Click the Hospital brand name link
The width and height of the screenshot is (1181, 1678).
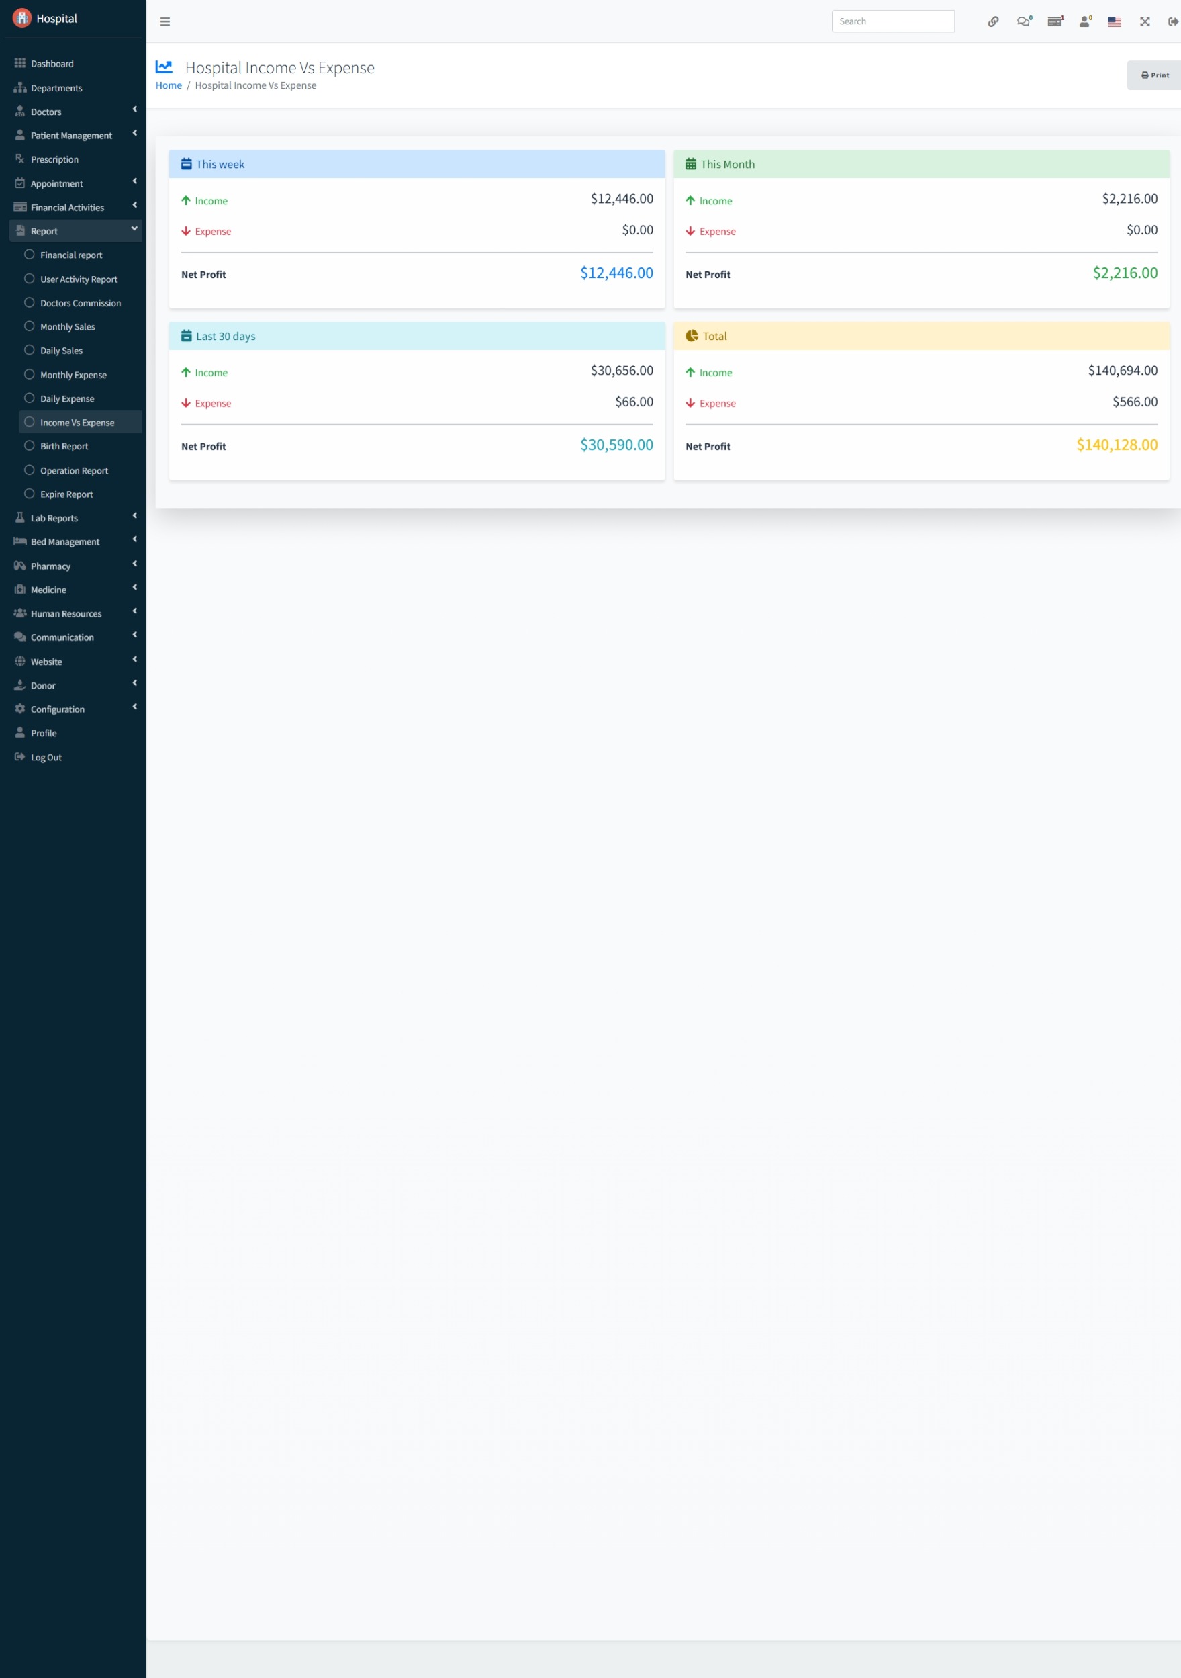pyautogui.click(x=57, y=19)
